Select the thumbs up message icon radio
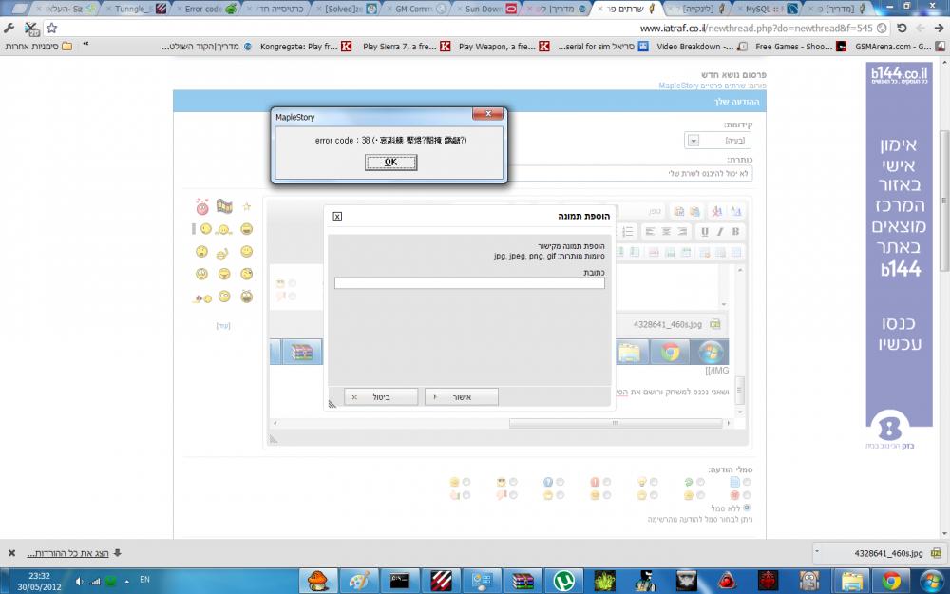Viewport: 950px width, 594px height. tap(466, 495)
